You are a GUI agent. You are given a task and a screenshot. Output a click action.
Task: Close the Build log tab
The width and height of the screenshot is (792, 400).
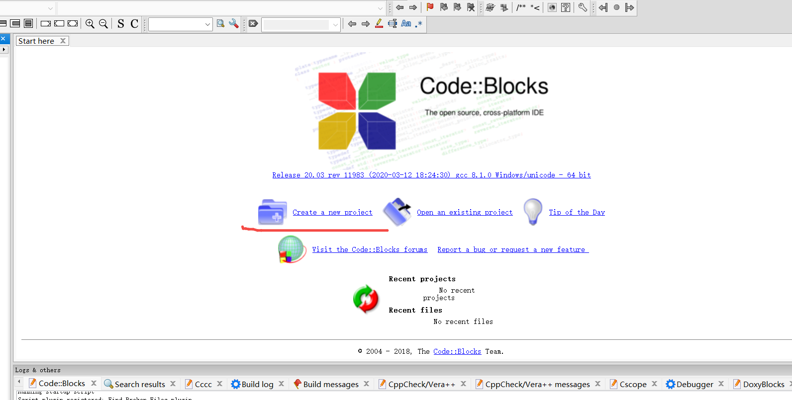[x=281, y=384]
